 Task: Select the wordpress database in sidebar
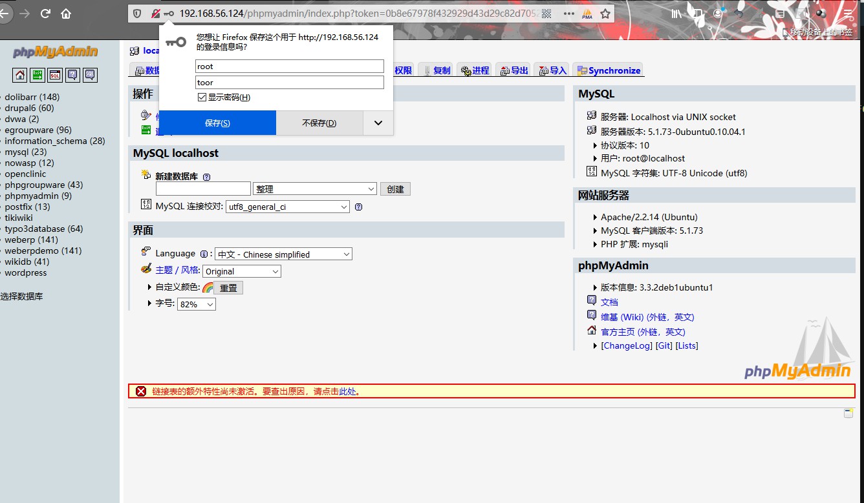(25, 272)
